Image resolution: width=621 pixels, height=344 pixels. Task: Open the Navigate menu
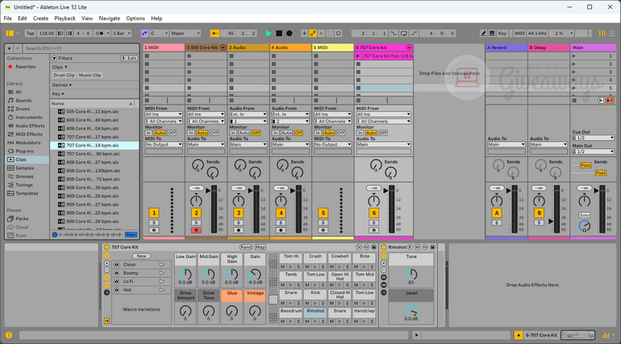coord(110,19)
